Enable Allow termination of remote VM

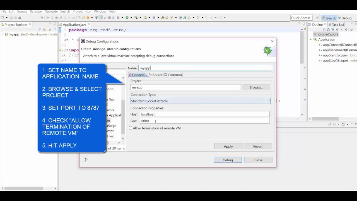131,128
